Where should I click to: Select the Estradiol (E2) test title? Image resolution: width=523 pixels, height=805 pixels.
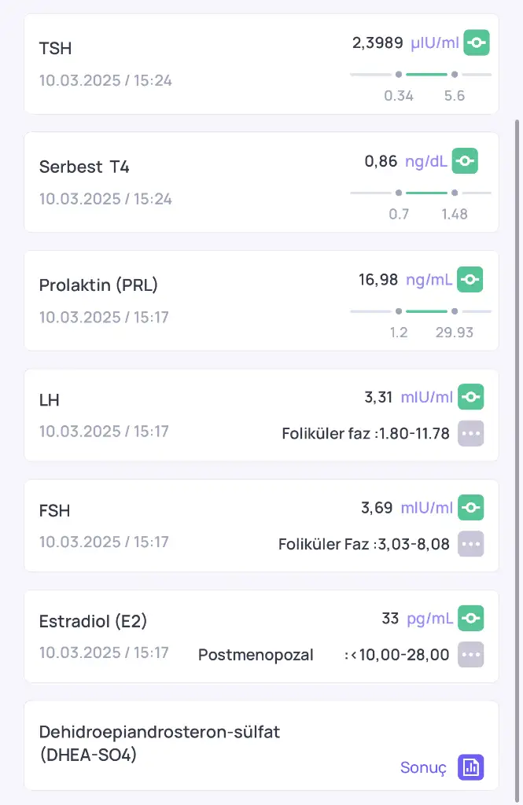pyautogui.click(x=93, y=621)
